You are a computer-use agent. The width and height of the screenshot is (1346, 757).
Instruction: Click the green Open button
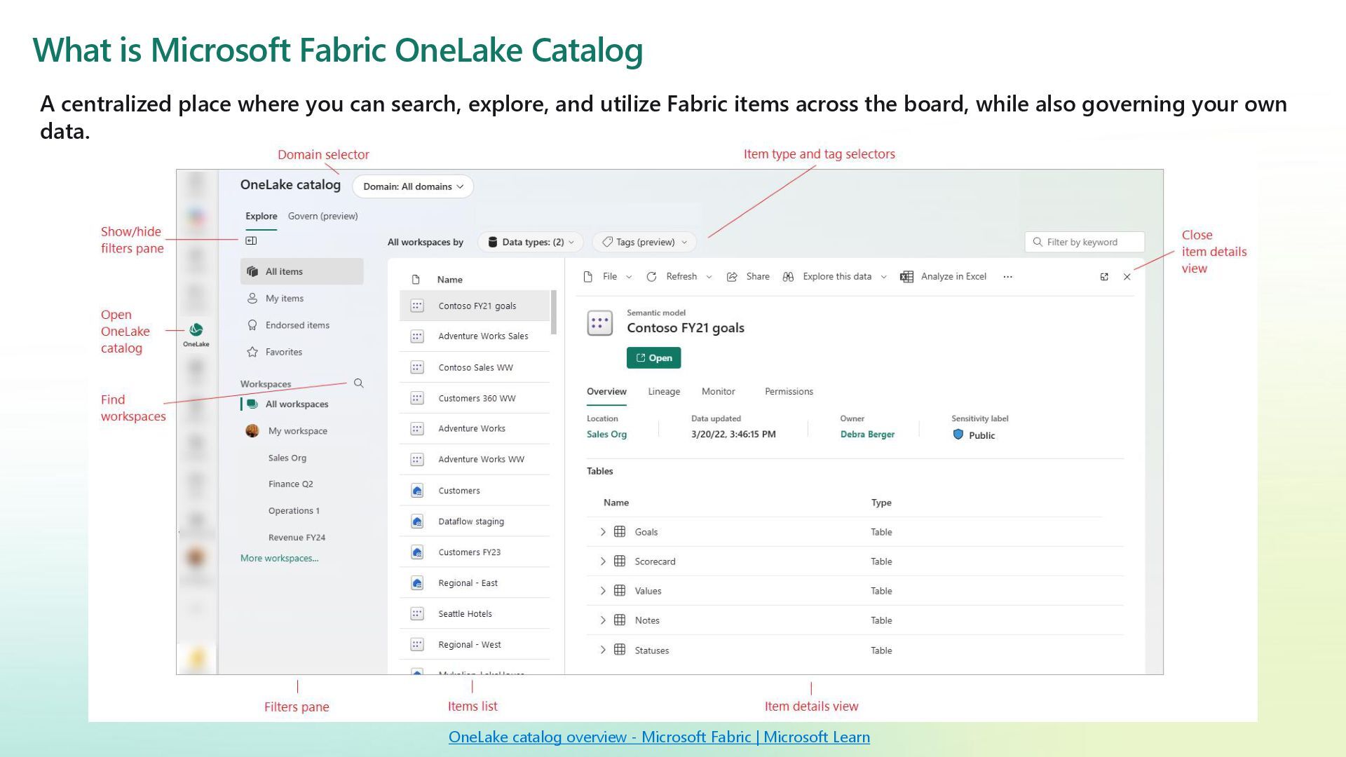pyautogui.click(x=653, y=358)
